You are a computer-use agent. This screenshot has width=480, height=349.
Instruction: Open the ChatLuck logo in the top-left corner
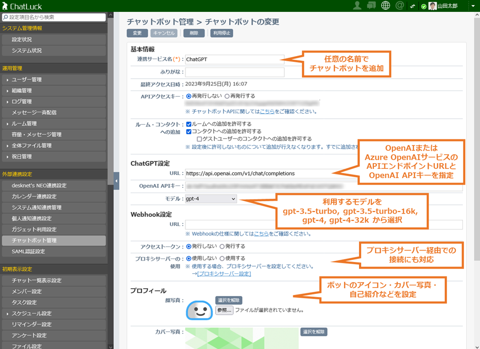21,5
